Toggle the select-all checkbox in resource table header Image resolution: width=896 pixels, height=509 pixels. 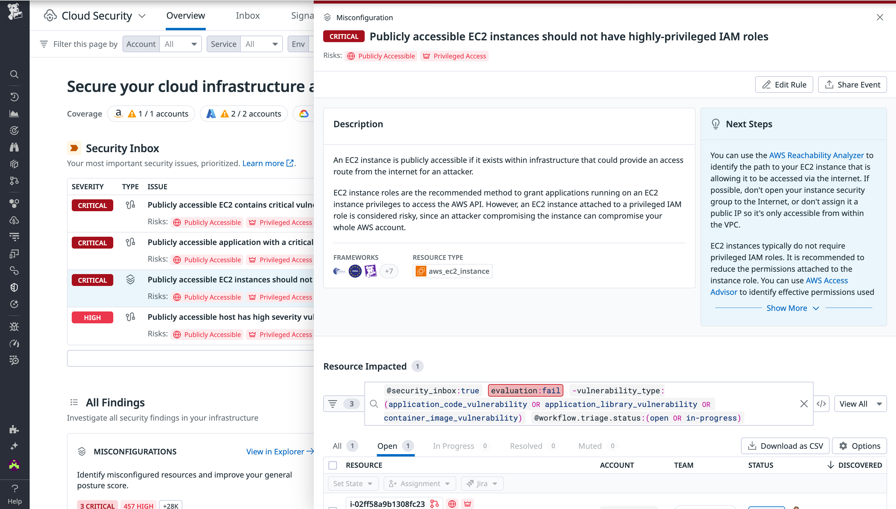click(x=333, y=465)
